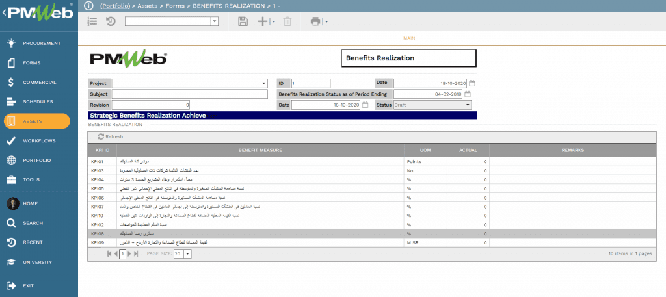Open calendar for lower Date field
Screen dimensions: 666x297
(x=365, y=105)
